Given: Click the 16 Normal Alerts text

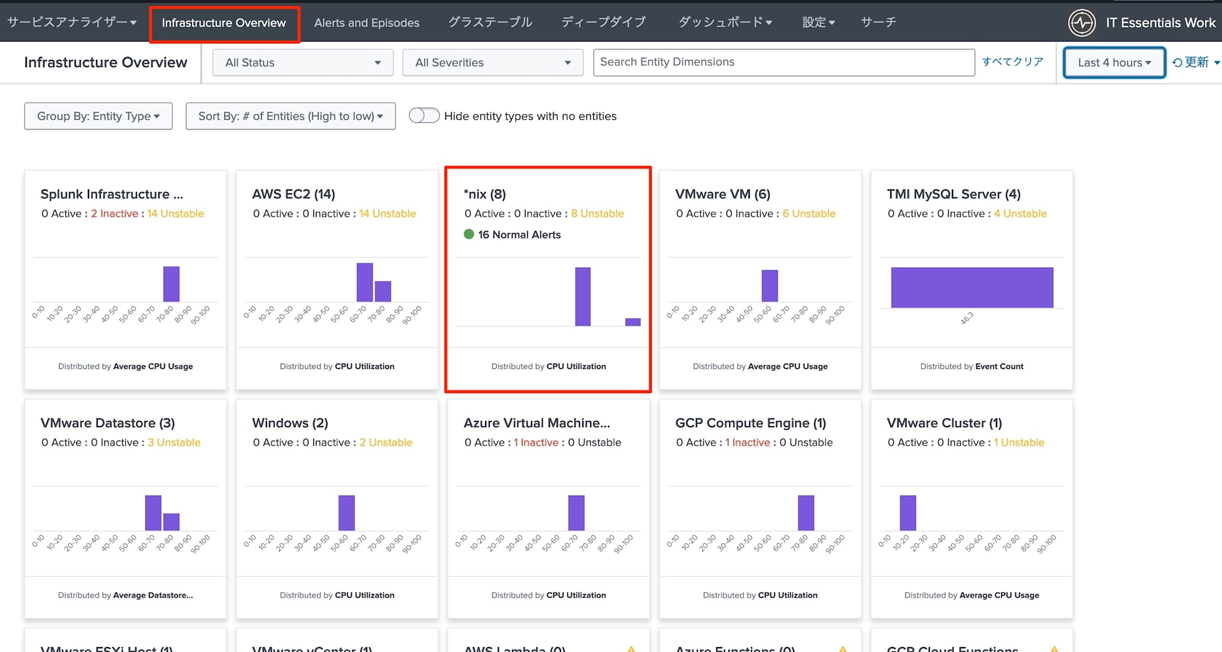Looking at the screenshot, I should coord(519,235).
